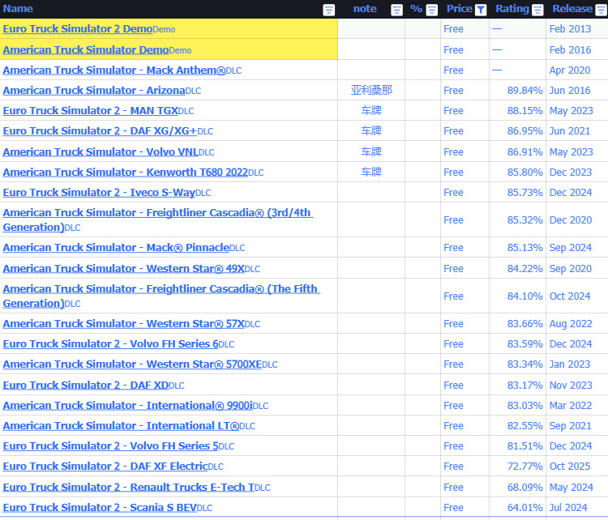Select the 亚利桑那 note cell

tap(371, 90)
